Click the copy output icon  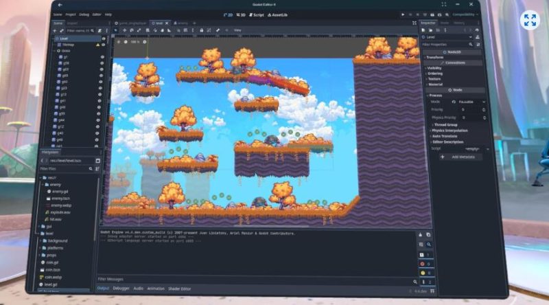428,235
